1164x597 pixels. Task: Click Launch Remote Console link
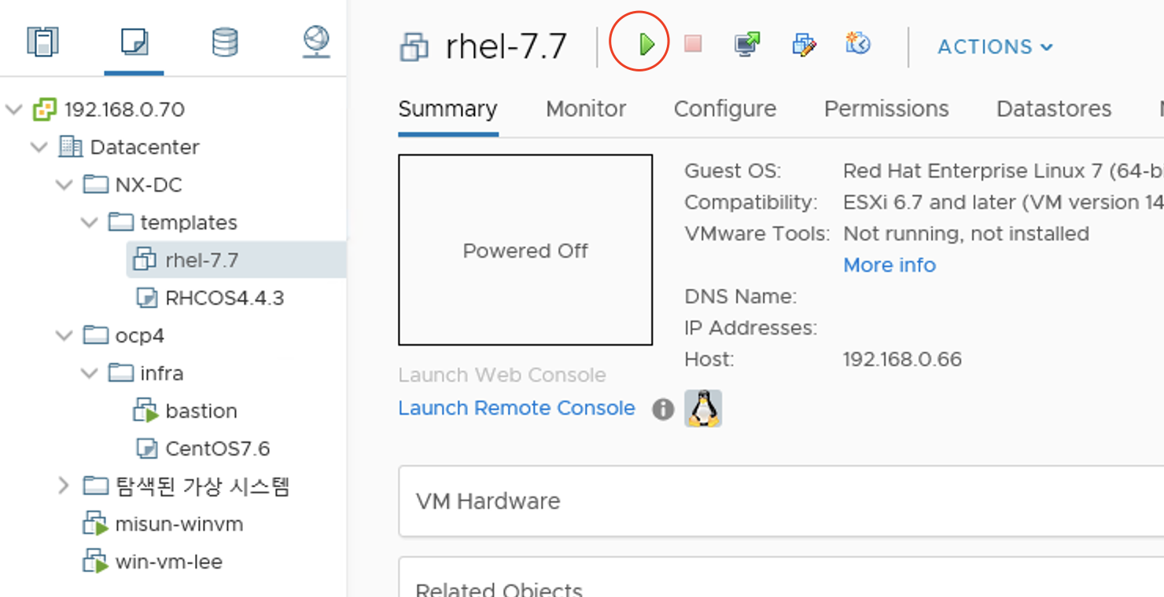517,408
